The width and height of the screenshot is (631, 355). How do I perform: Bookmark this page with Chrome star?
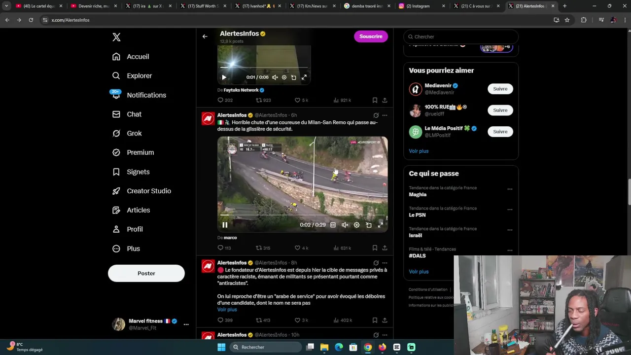[567, 20]
